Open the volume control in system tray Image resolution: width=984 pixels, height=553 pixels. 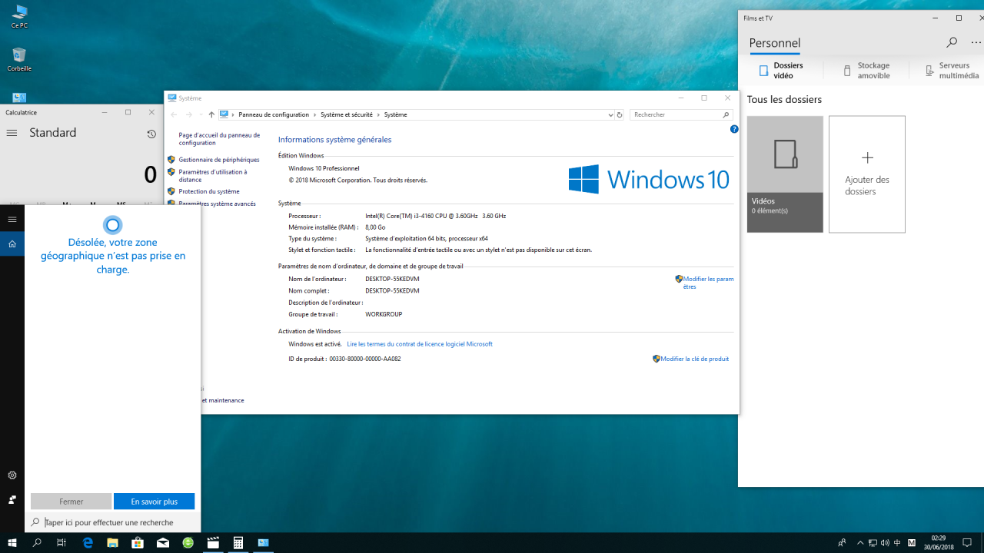point(885,542)
